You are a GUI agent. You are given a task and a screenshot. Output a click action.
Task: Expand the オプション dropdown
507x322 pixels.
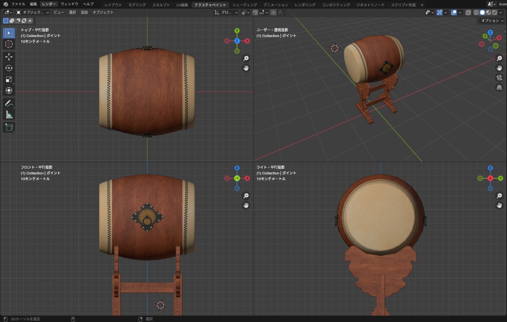[492, 21]
